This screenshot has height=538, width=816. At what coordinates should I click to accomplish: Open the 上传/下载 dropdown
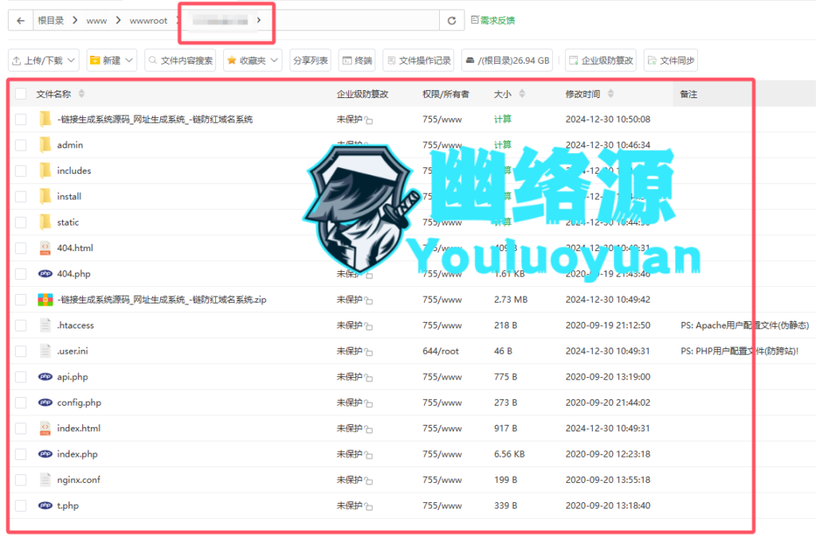pos(44,61)
